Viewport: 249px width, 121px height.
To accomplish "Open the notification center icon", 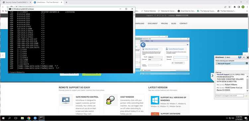I will 246,118.
